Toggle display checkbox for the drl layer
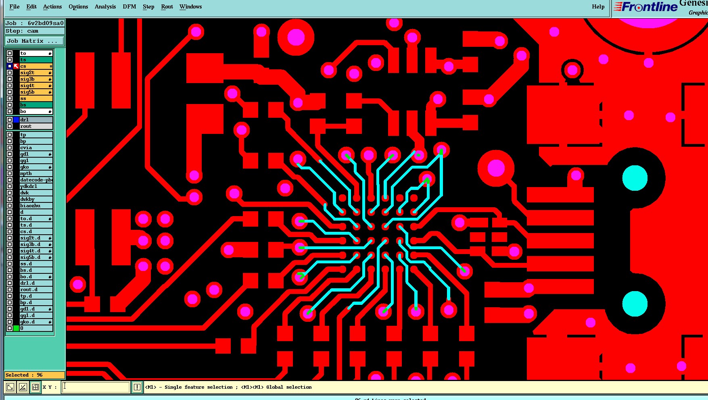The image size is (708, 400). [x=10, y=120]
